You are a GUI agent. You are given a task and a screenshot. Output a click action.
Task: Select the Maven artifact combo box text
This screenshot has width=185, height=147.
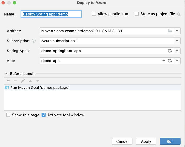(x=82, y=31)
